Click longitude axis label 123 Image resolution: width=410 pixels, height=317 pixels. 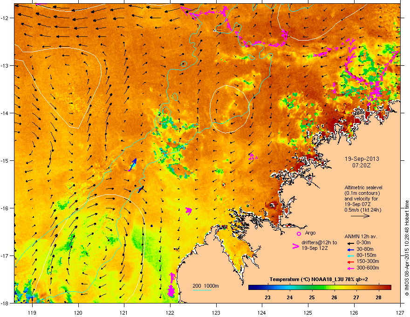(x=216, y=312)
